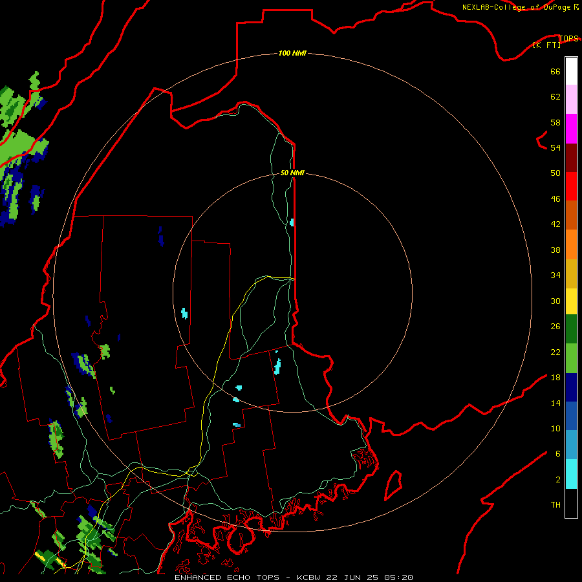Viewport: 582px width, 582px height.
Task: Click the 'ENHANCED ECHO TOPS - KCBW' caption text
Action: pos(248,577)
